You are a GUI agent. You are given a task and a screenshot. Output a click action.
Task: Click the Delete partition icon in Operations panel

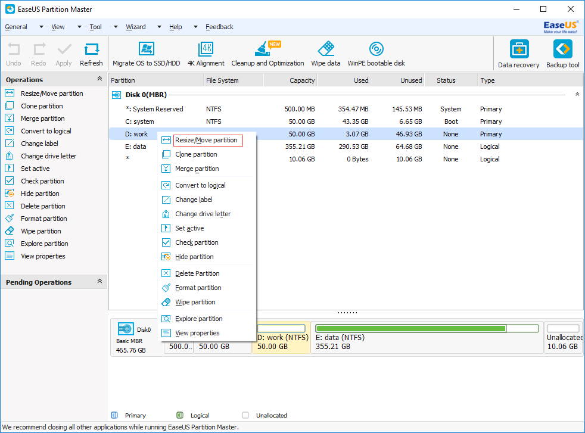(x=10, y=206)
